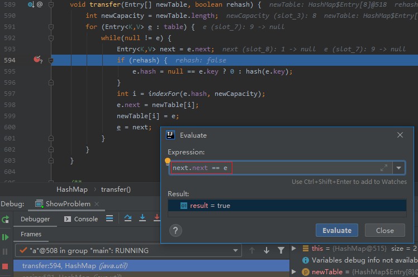Click the fold end marker on line 602
The image size is (418, 277).
click(x=51, y=149)
